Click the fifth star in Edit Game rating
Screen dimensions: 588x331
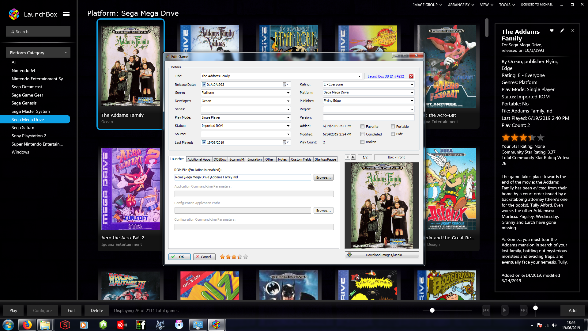pos(246,257)
